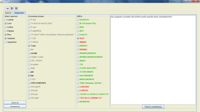Enable the Canola species checkbox
Viewport: 200px width, 112px height.
click(6, 20)
